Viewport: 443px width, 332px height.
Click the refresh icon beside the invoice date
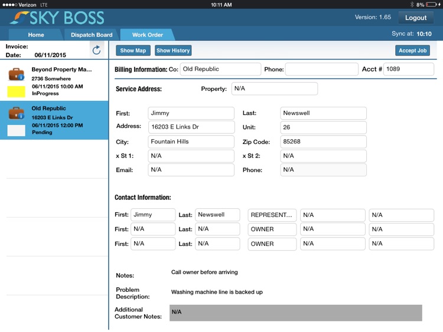96,50
